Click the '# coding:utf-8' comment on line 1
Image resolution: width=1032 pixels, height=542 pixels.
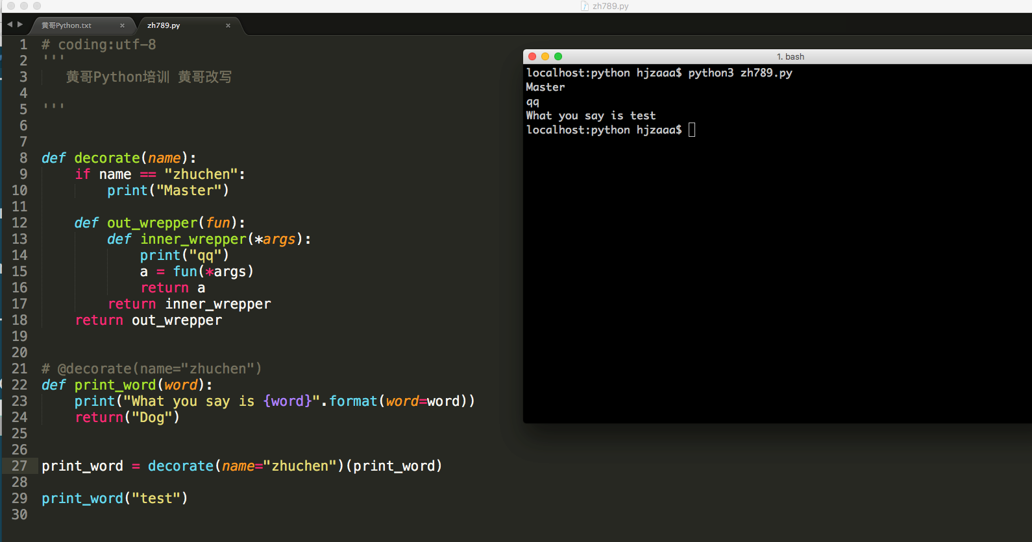click(99, 45)
